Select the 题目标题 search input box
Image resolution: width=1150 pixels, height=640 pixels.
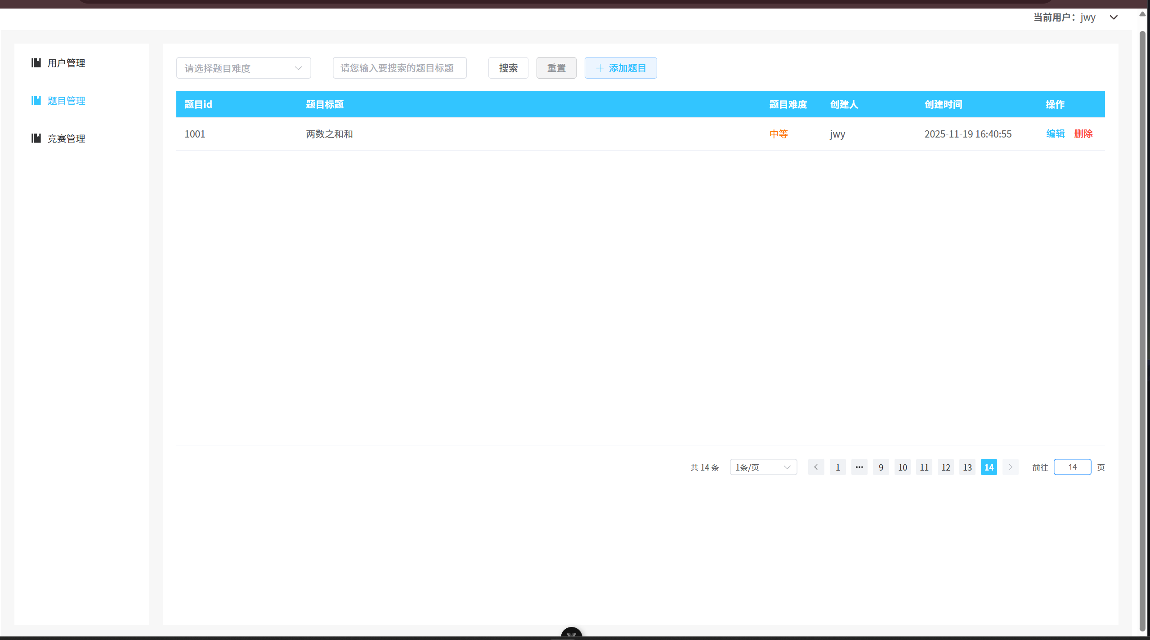coord(399,68)
